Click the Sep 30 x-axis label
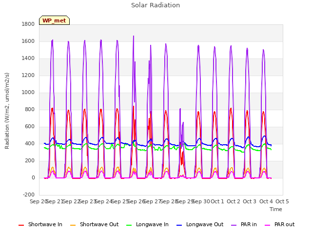The image size is (312, 234). tap(201, 201)
